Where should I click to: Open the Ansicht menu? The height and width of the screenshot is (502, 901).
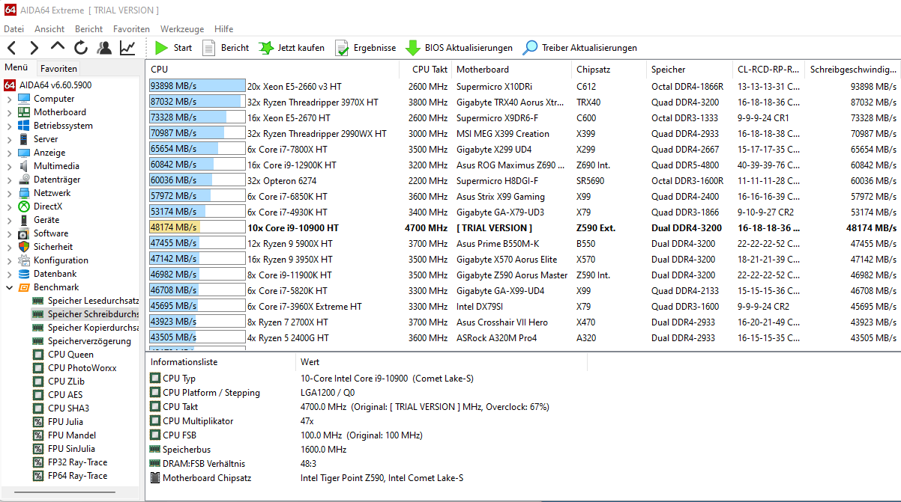pos(49,29)
